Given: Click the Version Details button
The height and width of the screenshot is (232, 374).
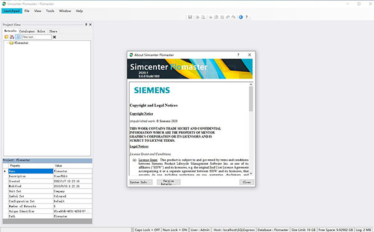Looking at the screenshot, I should click(168, 182).
